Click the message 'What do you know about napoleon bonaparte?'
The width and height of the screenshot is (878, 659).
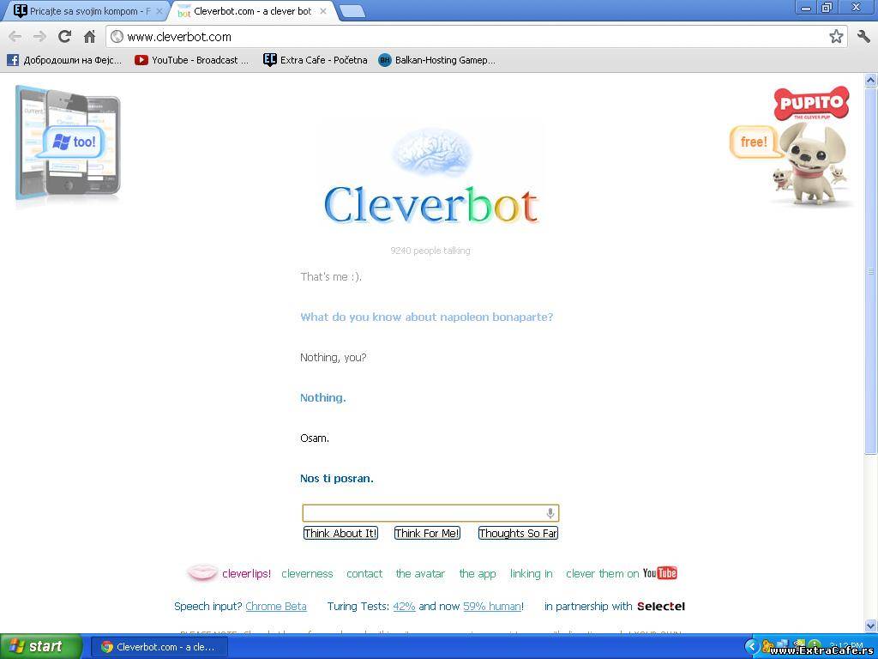coord(427,317)
